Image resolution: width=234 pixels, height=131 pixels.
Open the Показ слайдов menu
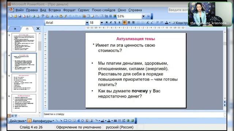(103, 10)
